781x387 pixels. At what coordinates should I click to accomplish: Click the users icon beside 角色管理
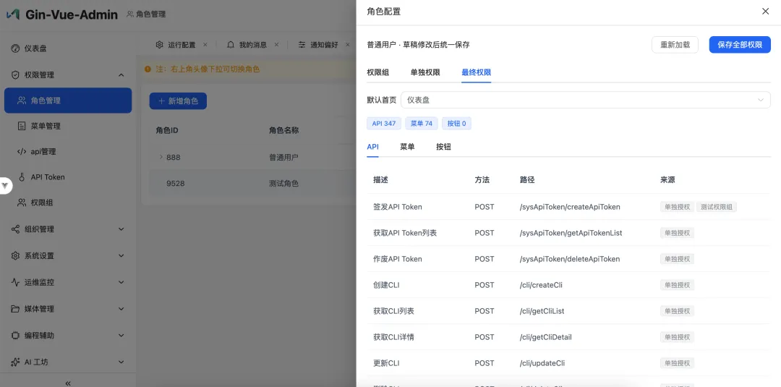pyautogui.click(x=22, y=100)
